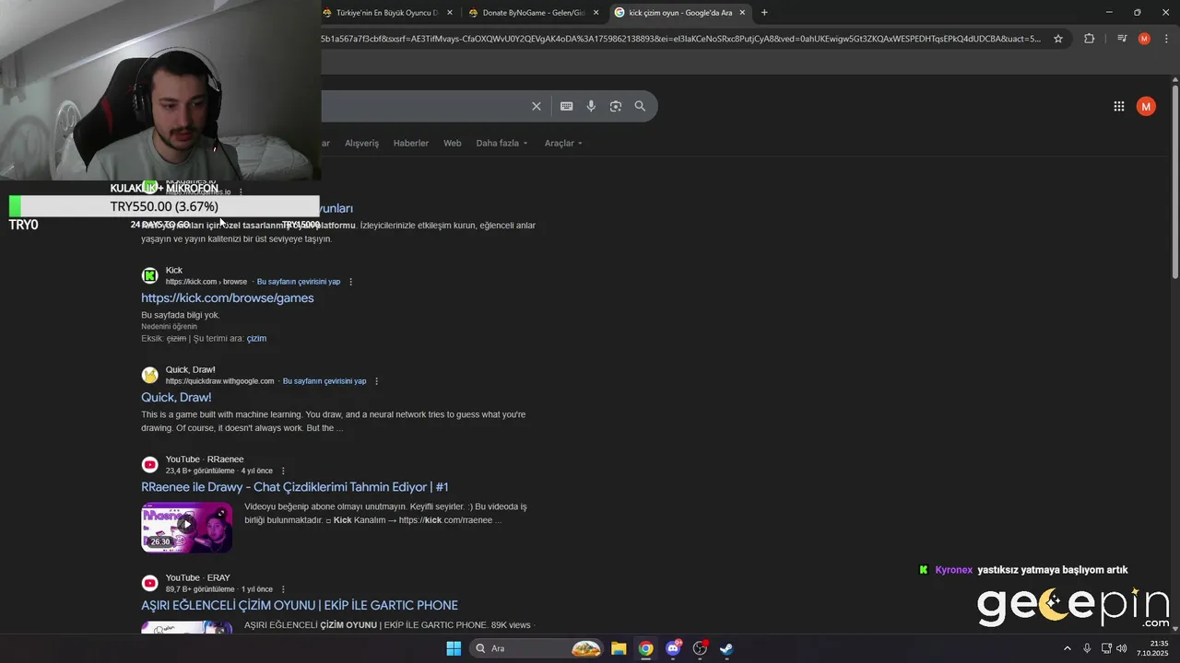This screenshot has width=1180, height=663.
Task: Open the Google apps grid
Action: pyautogui.click(x=1119, y=106)
